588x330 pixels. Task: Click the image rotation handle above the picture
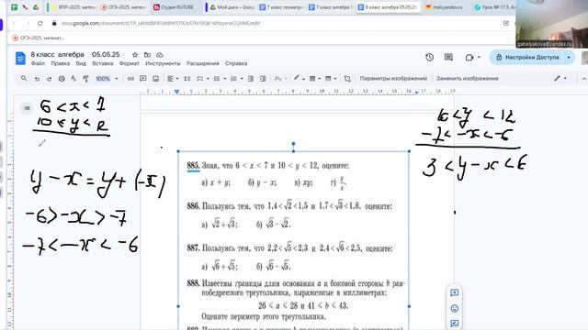click(x=293, y=144)
